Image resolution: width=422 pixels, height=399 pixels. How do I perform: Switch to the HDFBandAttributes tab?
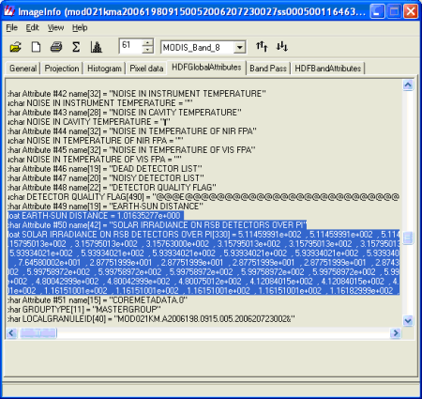tap(328, 69)
